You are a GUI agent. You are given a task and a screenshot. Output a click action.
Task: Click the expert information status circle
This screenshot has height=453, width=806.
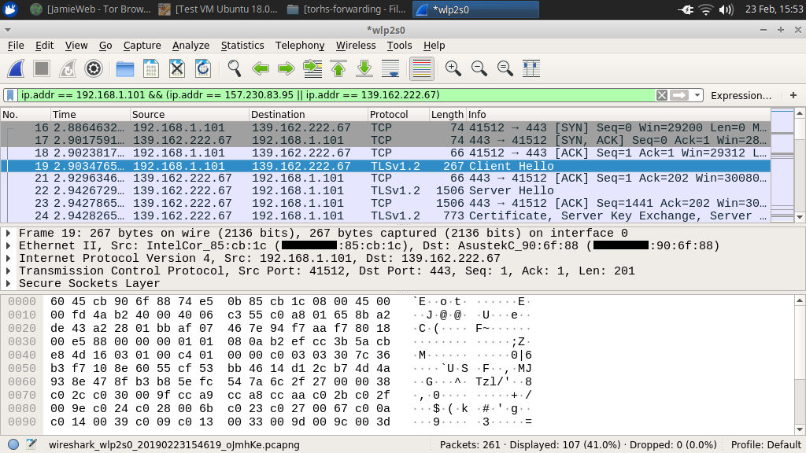13,445
